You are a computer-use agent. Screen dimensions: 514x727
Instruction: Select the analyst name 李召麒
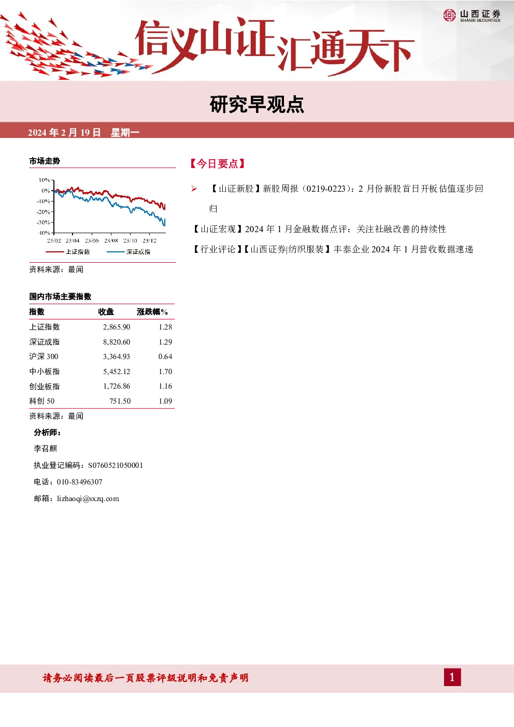(x=46, y=449)
